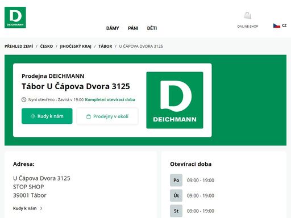The width and height of the screenshot is (291, 218).
Task: Click the St day badge
Action: pyautogui.click(x=176, y=211)
